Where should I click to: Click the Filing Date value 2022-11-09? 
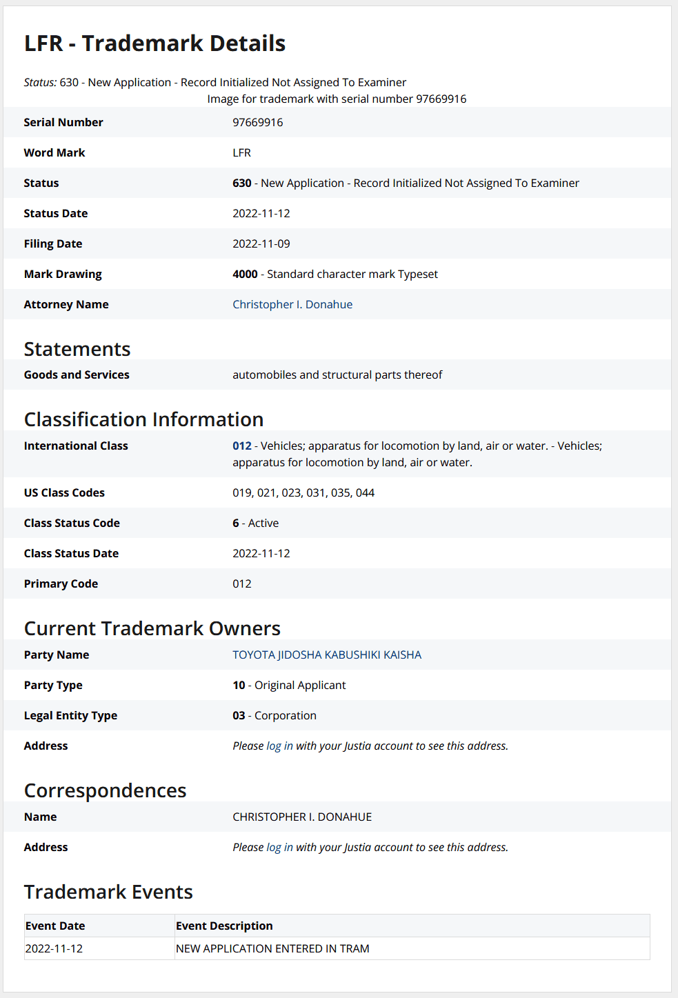coord(261,243)
